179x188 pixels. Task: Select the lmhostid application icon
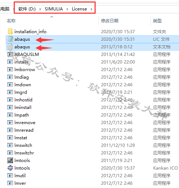(10, 100)
